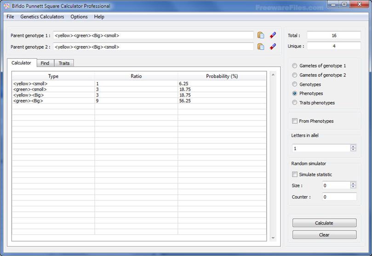This screenshot has height=256, width=372.
Task: Click the Counter value field
Action: 339,197
